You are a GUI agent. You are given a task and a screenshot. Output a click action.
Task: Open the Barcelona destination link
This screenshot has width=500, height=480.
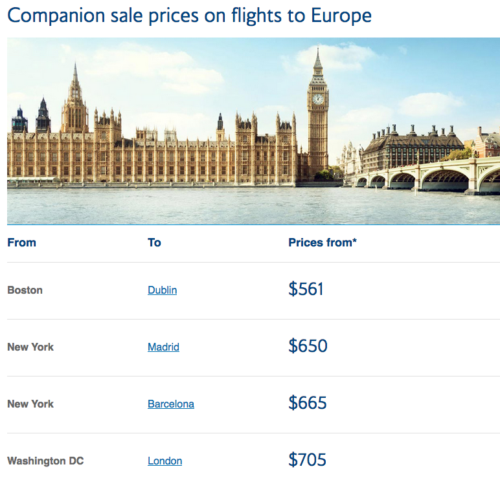(x=170, y=404)
